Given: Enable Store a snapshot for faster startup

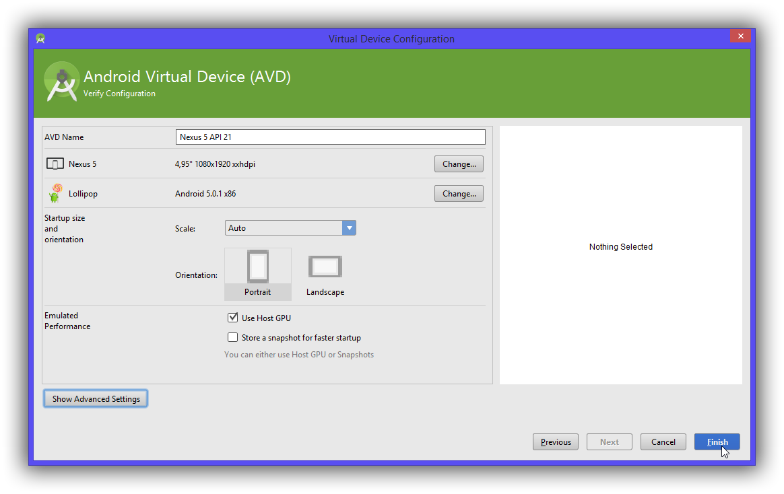Looking at the screenshot, I should (x=232, y=338).
